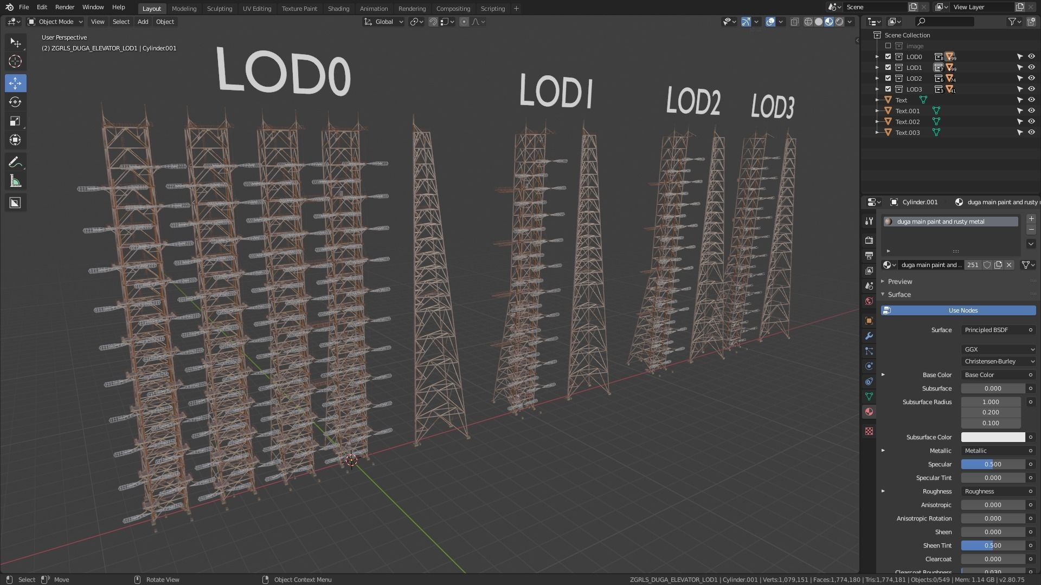Open the GGX distribution dropdown
Viewport: 1041px width, 585px height.
pos(999,349)
